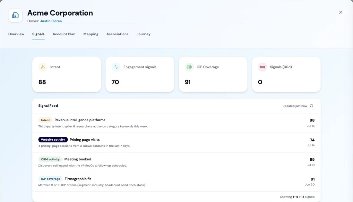Click the Signals (30d) value 0
The width and height of the screenshot is (353, 202).
click(x=260, y=82)
